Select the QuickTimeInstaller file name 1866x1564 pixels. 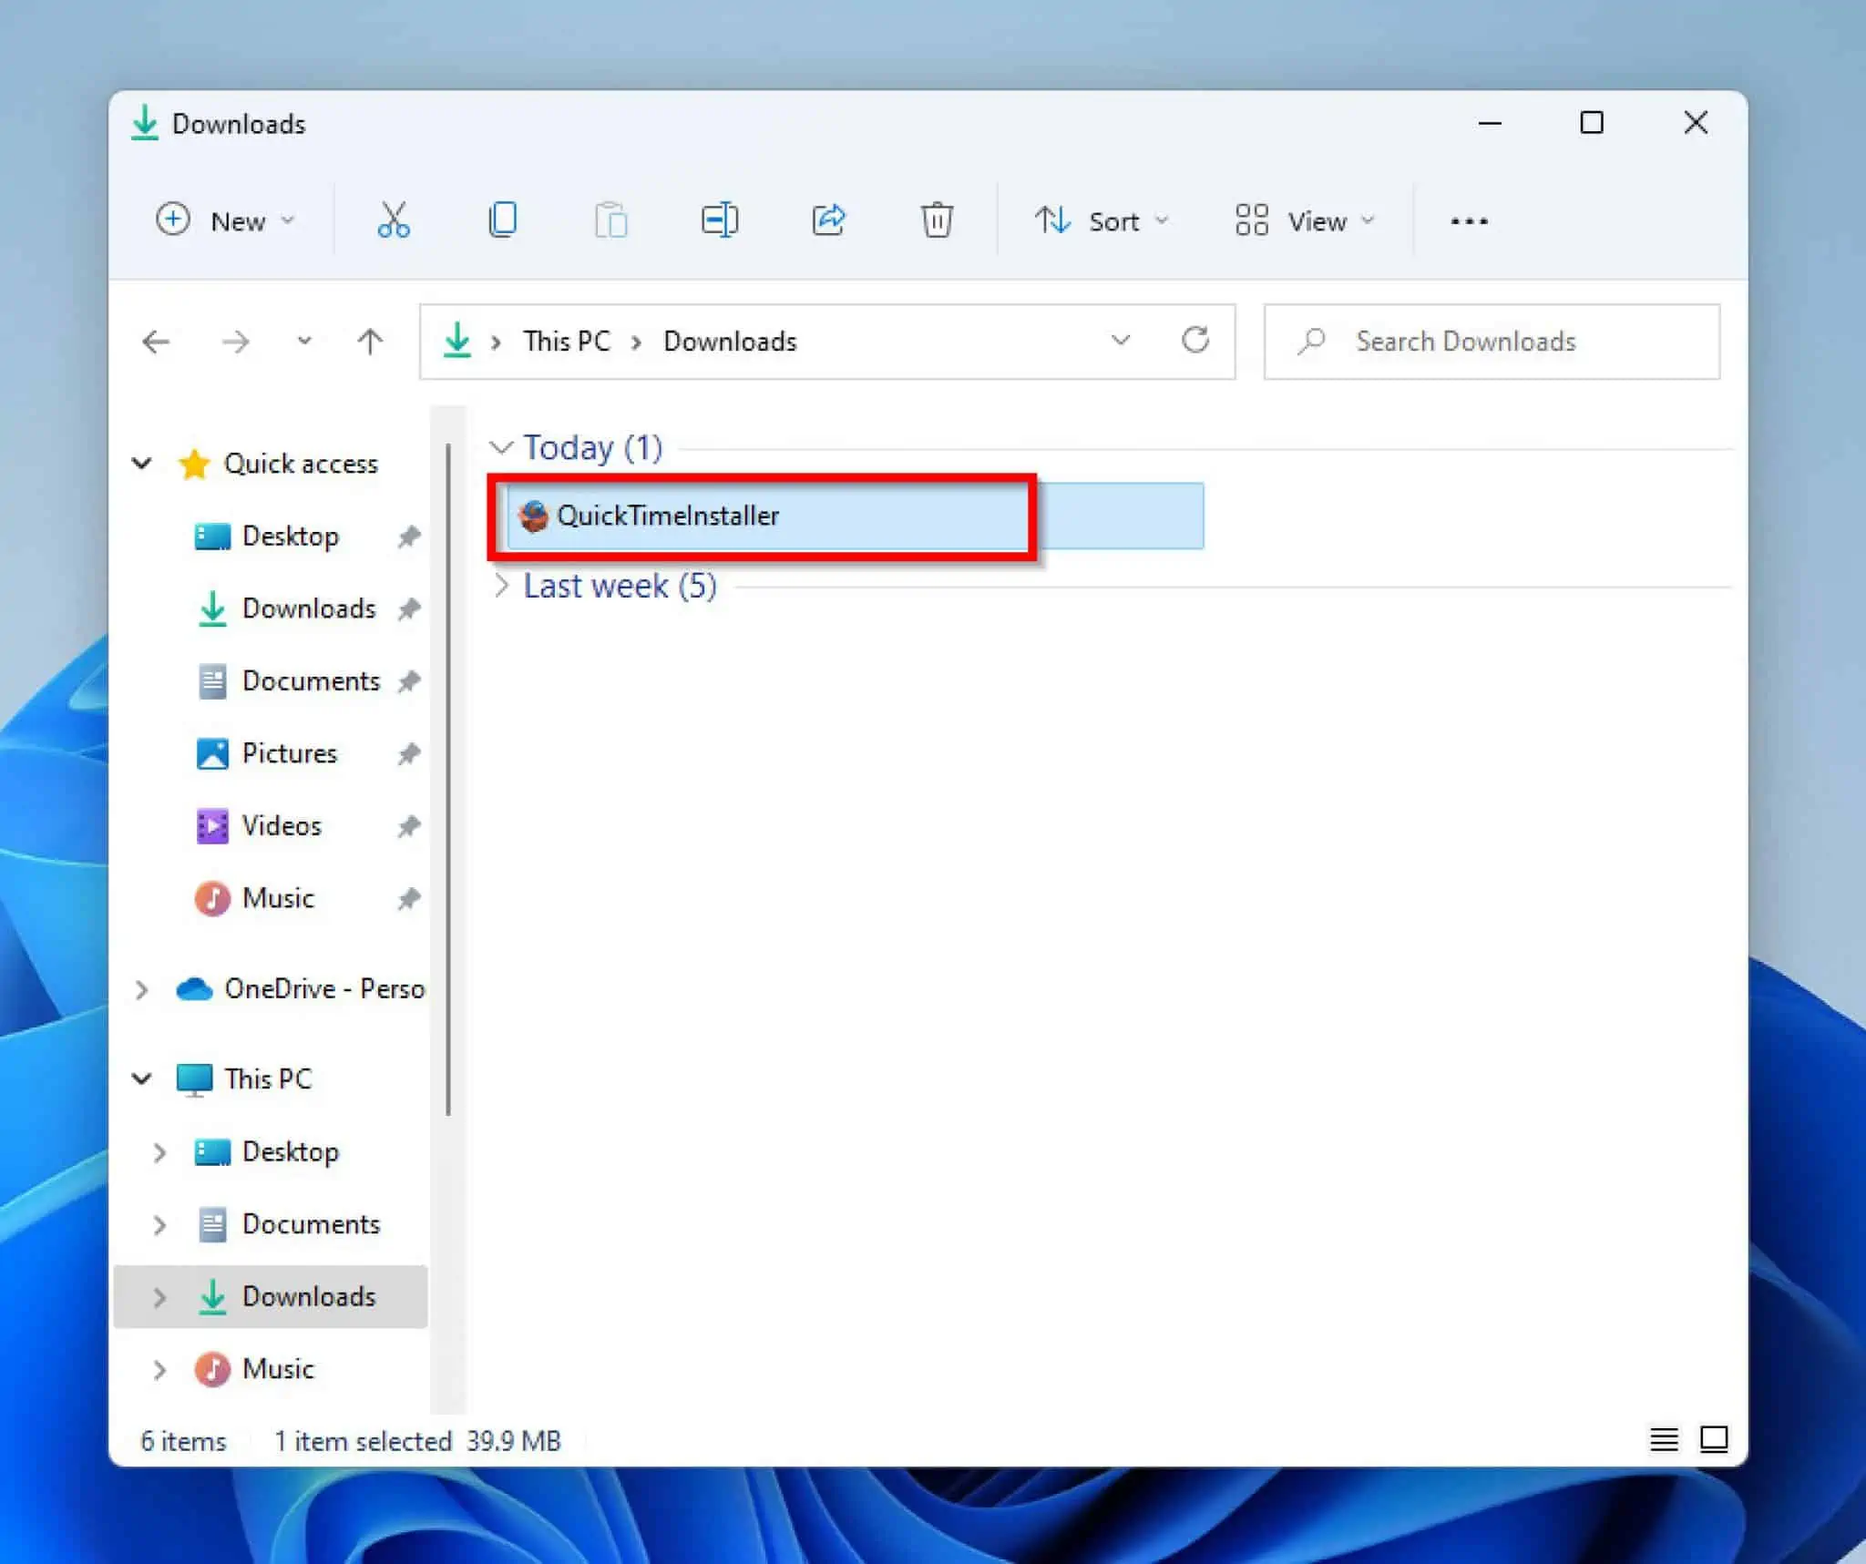pos(668,516)
